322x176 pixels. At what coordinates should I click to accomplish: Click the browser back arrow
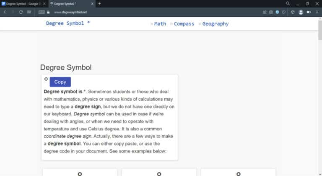pyautogui.click(x=5, y=12)
